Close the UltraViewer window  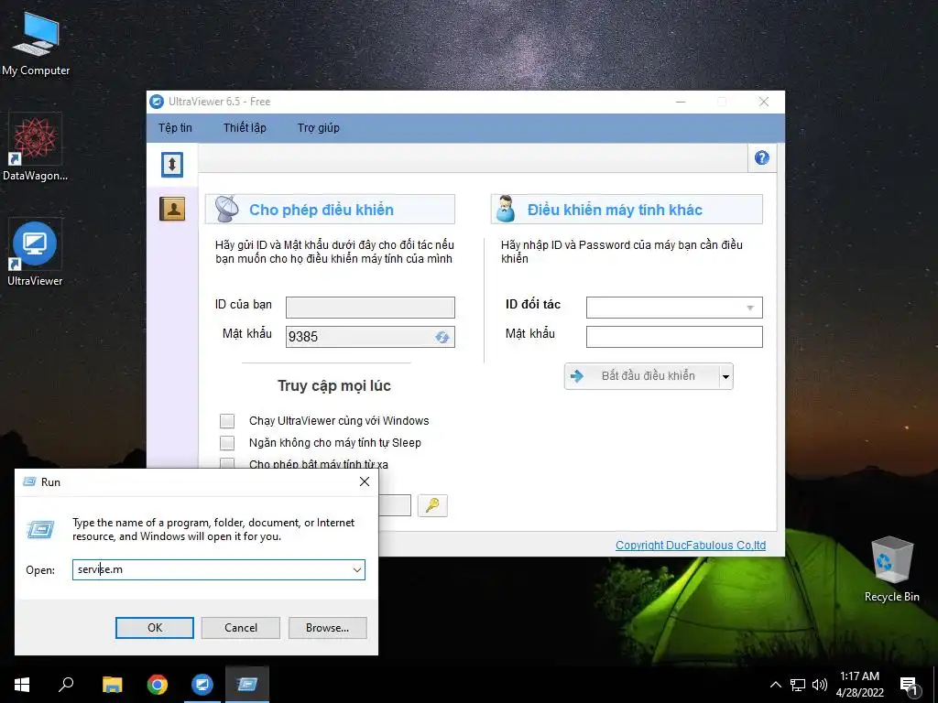tap(764, 102)
